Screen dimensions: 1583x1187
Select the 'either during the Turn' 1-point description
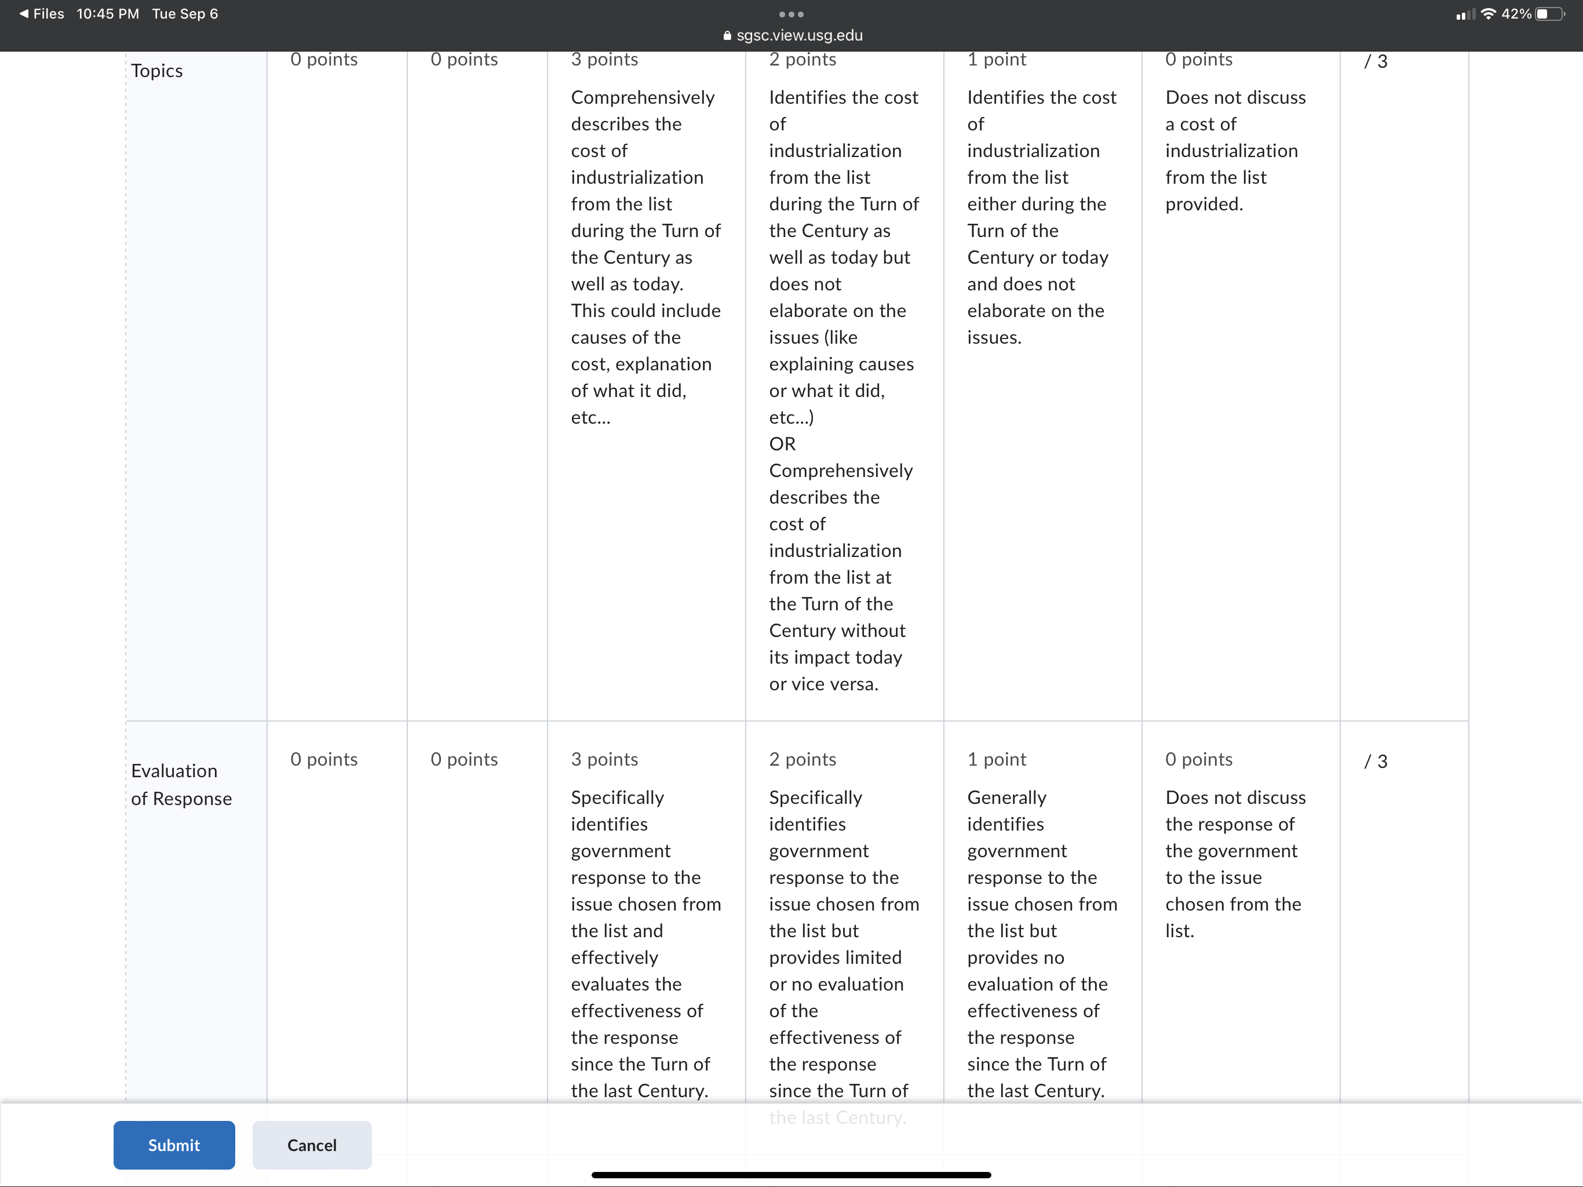1042,217
